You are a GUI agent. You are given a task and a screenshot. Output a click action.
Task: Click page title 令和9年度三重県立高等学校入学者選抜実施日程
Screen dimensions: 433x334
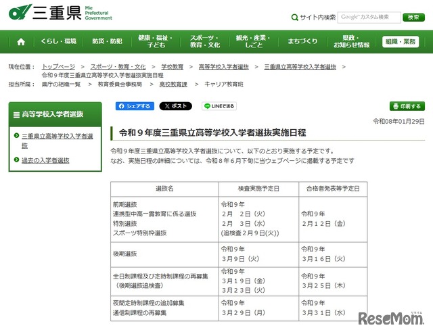pos(212,133)
